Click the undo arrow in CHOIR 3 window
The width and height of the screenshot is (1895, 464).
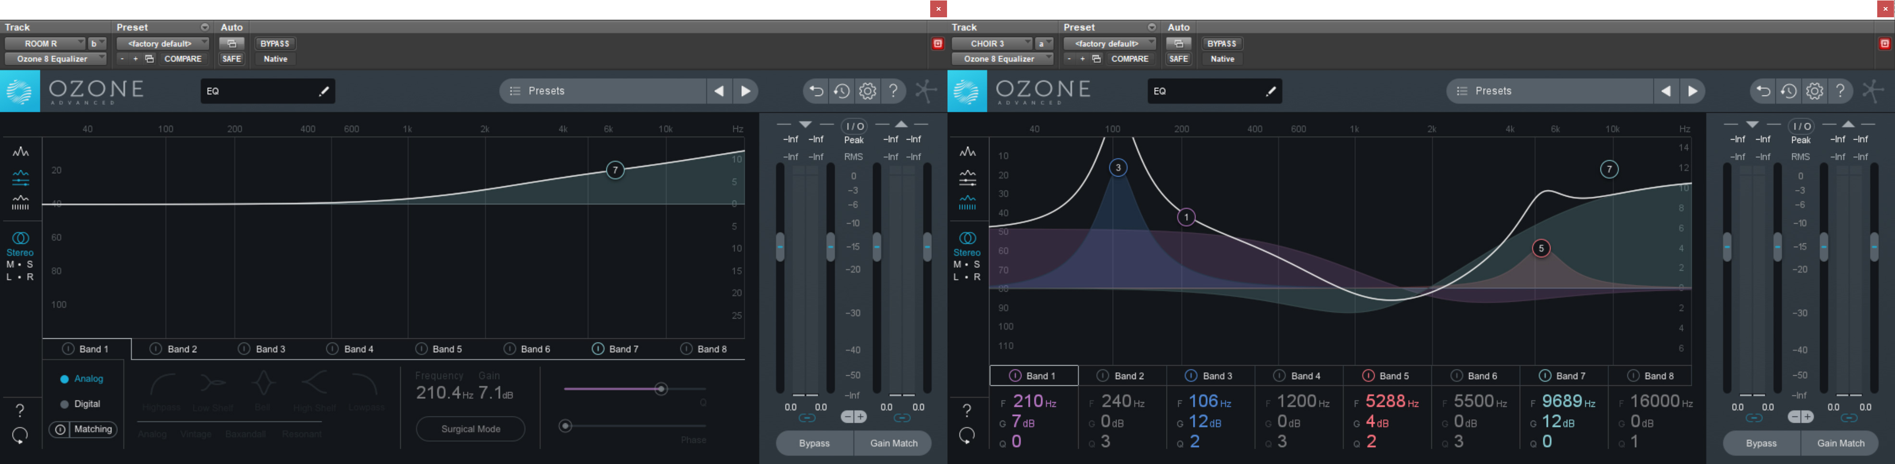1762,91
